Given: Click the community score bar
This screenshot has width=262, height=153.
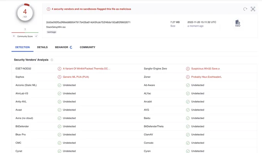Looking at the screenshot, I should click(25, 32).
